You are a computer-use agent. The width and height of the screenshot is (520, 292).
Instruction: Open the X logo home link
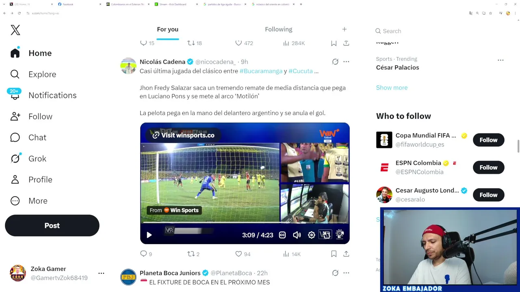pos(15,30)
